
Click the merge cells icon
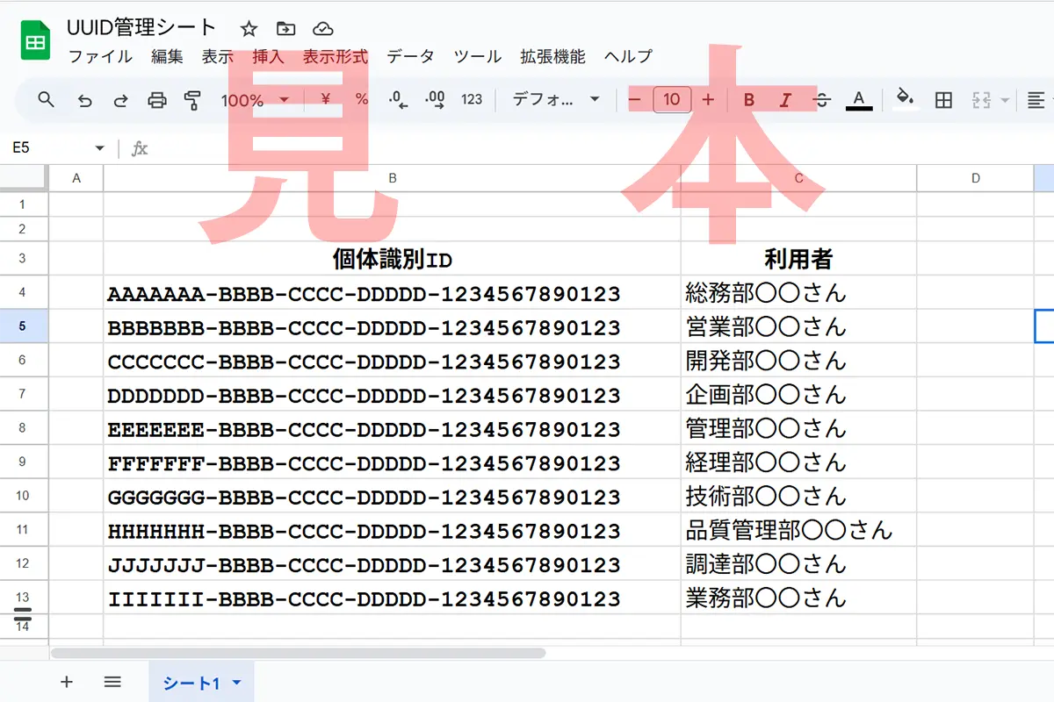(x=981, y=100)
